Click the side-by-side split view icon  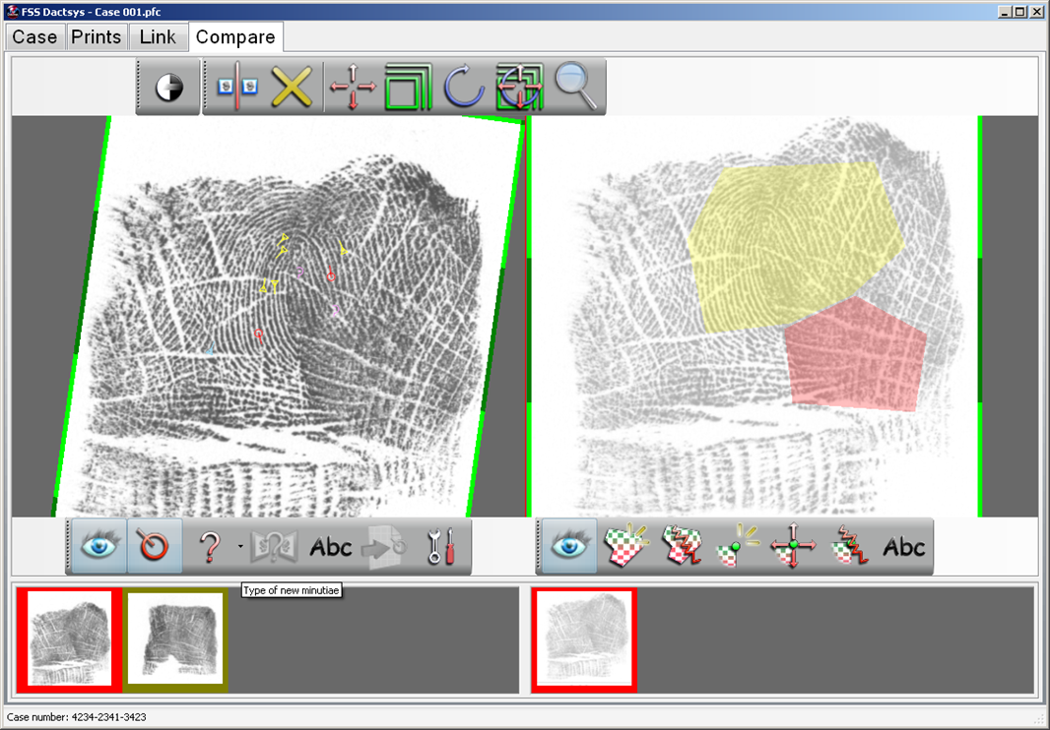click(x=237, y=87)
